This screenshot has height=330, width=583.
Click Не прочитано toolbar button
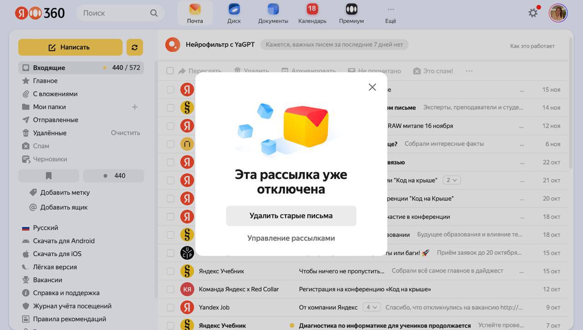[x=374, y=71]
